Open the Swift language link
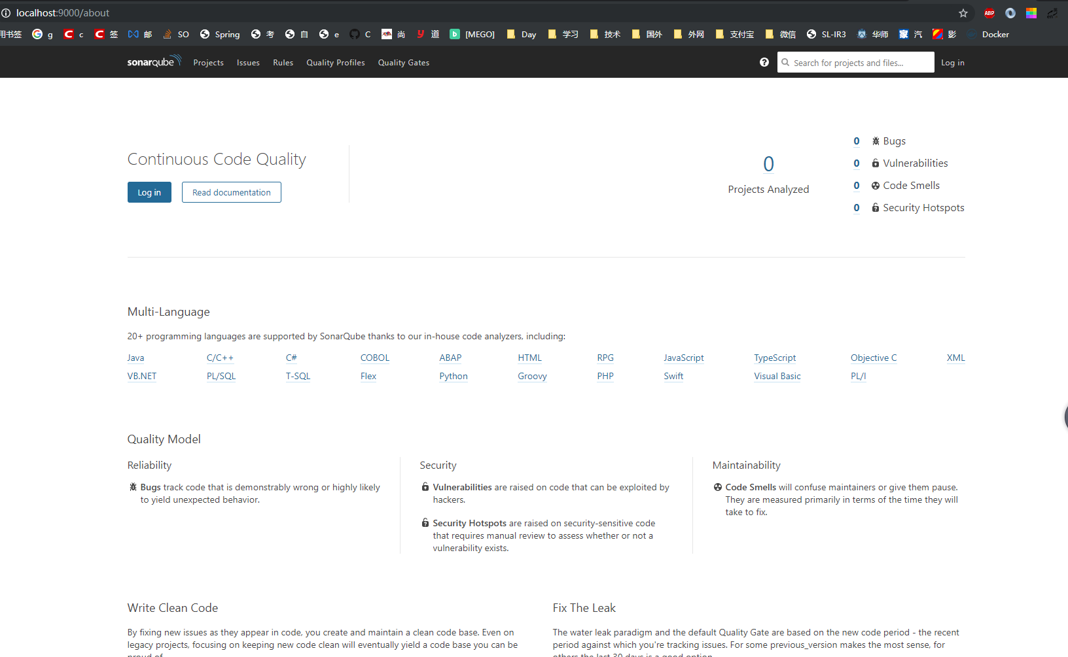This screenshot has width=1068, height=657. click(673, 376)
